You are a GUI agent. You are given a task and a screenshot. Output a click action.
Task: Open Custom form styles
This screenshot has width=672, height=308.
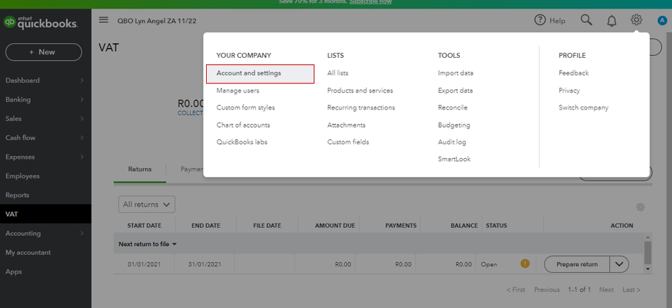click(246, 108)
